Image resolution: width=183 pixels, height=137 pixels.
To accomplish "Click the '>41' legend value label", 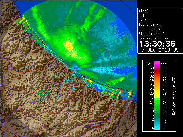I will pos(151,64).
